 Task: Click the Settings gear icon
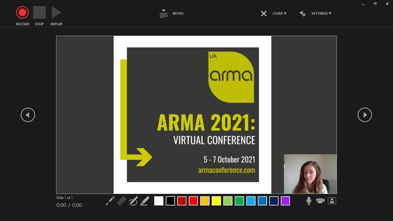pos(302,13)
